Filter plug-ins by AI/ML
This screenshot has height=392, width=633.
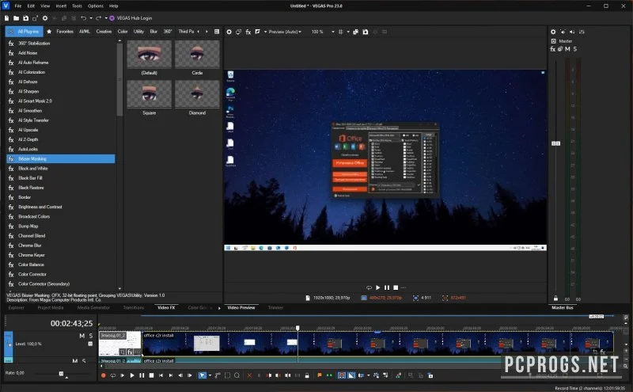click(85, 32)
